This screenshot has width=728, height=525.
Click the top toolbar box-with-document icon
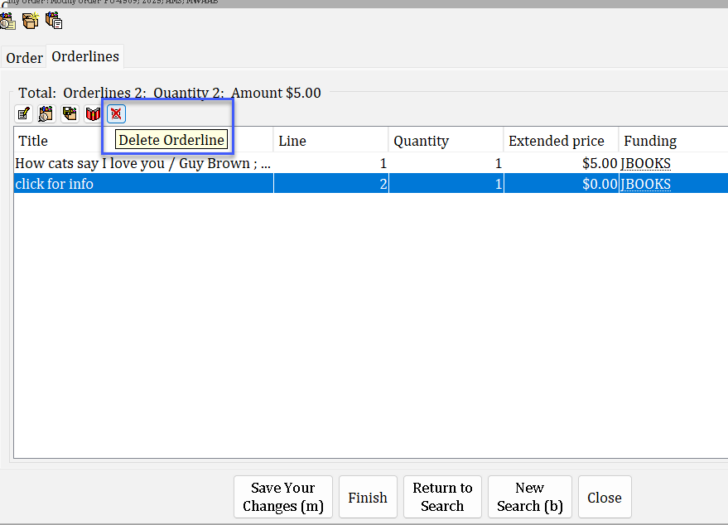tap(54, 21)
